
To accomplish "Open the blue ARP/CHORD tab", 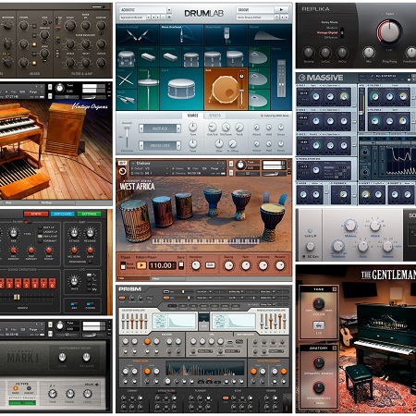I will (x=63, y=214).
